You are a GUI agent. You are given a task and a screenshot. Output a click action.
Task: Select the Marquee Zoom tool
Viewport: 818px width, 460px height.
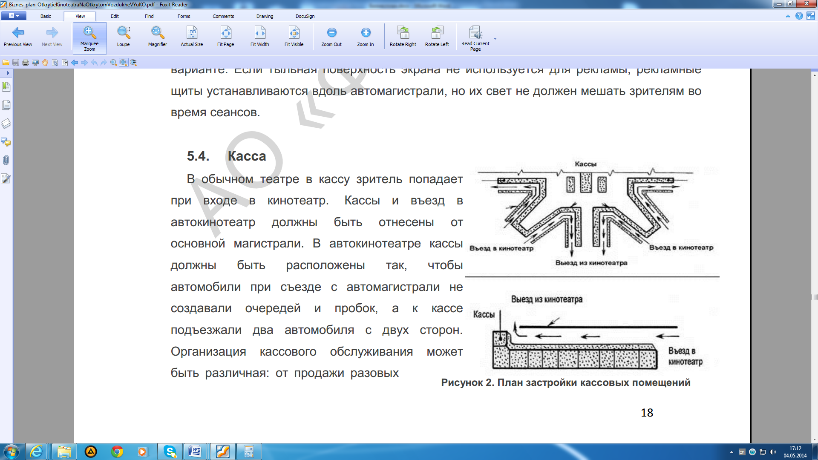coord(89,38)
